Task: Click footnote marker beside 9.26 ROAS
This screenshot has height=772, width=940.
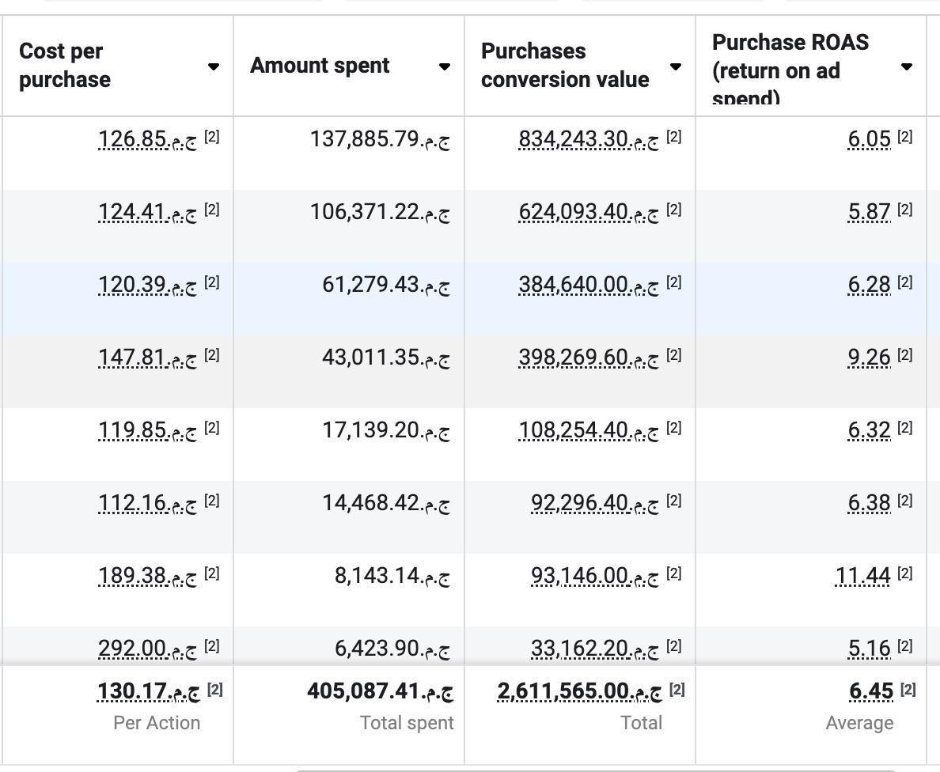Action: 905,355
